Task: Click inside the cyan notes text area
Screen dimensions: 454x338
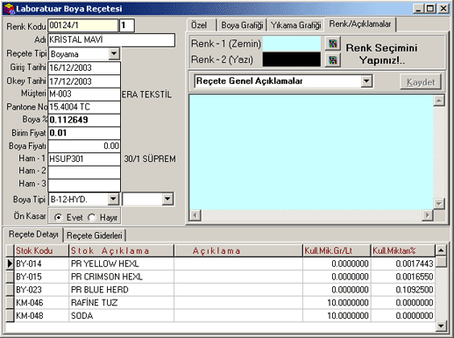Action: click(x=311, y=151)
